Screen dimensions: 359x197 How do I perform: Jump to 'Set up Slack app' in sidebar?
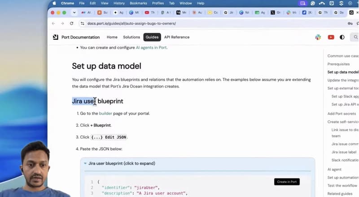(x=345, y=96)
